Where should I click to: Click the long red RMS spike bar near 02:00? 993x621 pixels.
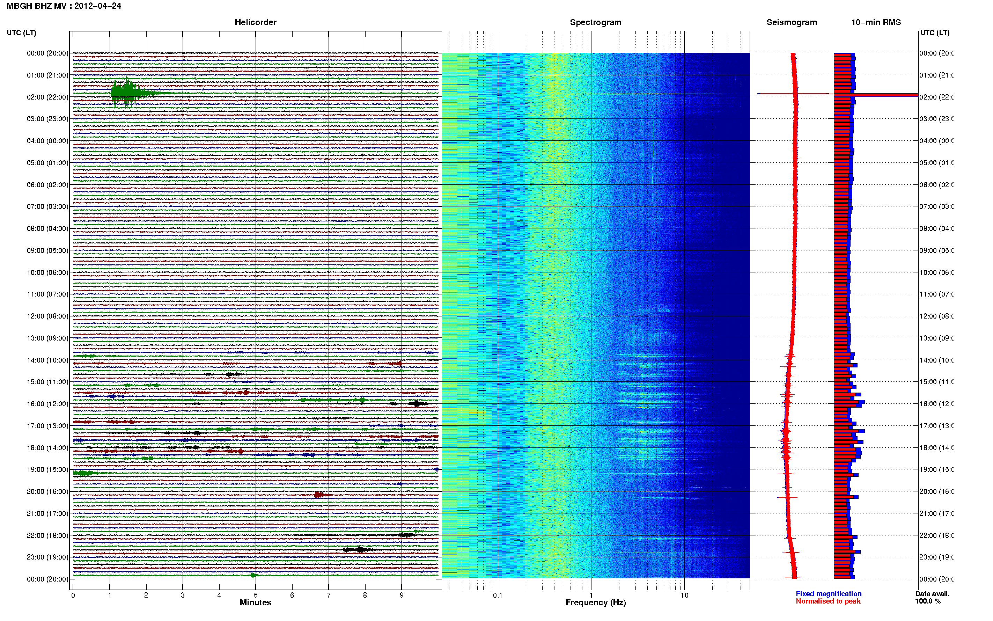(876, 95)
